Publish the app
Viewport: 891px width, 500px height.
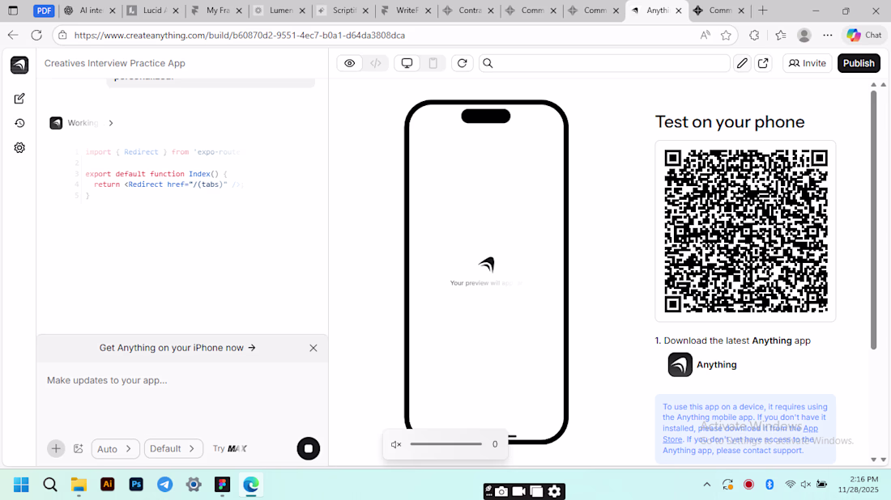[859, 63]
